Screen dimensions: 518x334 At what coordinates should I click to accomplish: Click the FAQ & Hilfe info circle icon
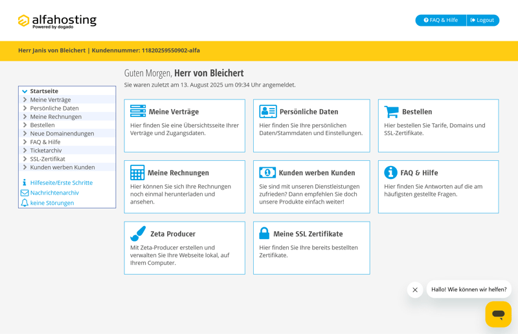pos(390,172)
